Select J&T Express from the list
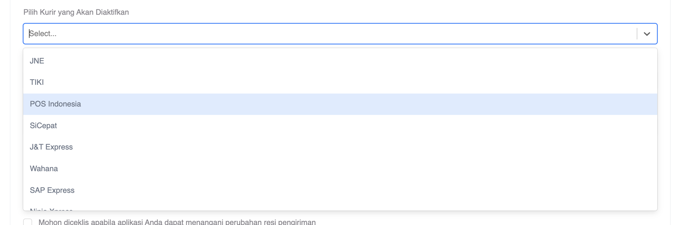Screen dimensions: 685x225 (51, 147)
